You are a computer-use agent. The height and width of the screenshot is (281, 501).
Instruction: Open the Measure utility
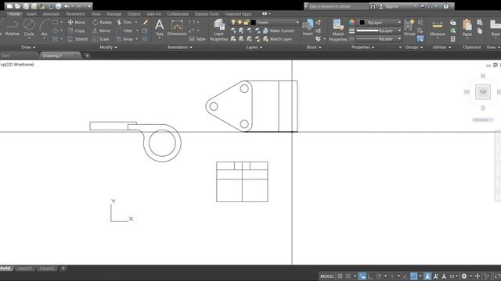[x=438, y=28]
